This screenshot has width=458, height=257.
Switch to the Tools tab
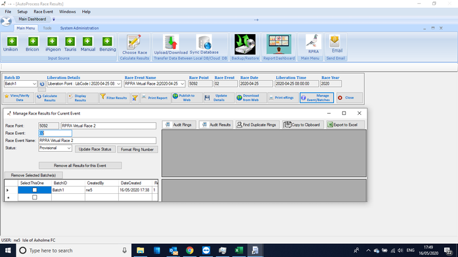click(x=47, y=28)
